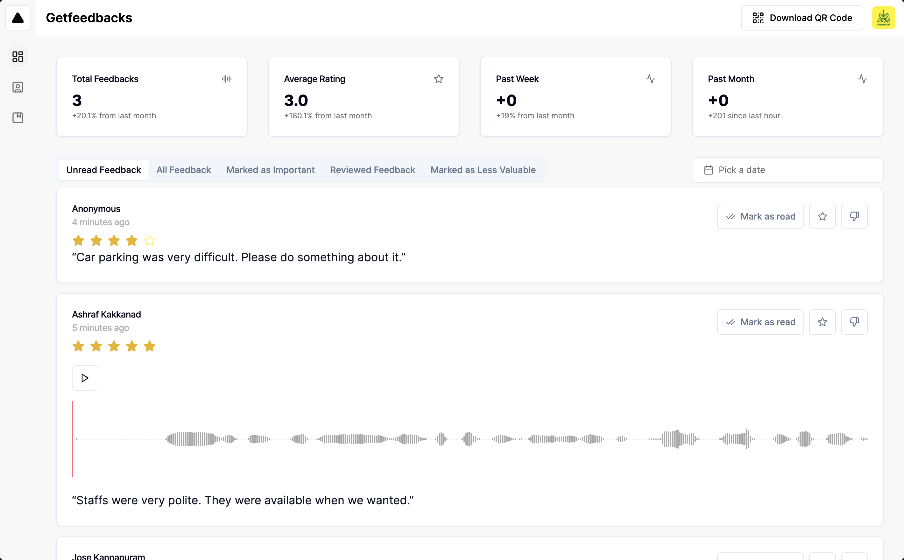
Task: Click the star icon on Average Rating card
Action: 438,79
